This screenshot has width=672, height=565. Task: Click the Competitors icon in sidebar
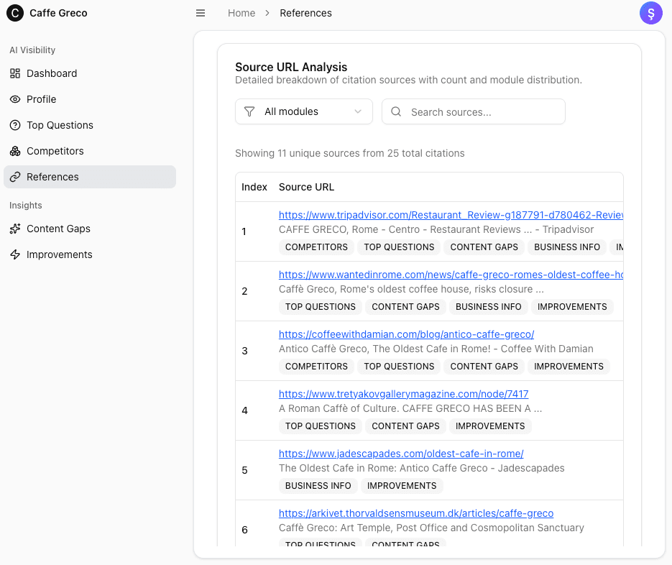pyautogui.click(x=15, y=151)
